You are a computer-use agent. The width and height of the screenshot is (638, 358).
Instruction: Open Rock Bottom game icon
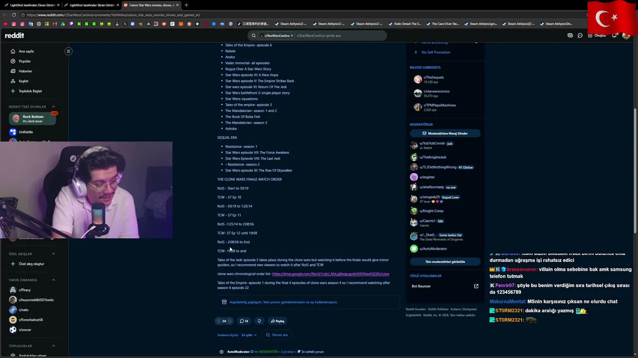[x=16, y=118]
